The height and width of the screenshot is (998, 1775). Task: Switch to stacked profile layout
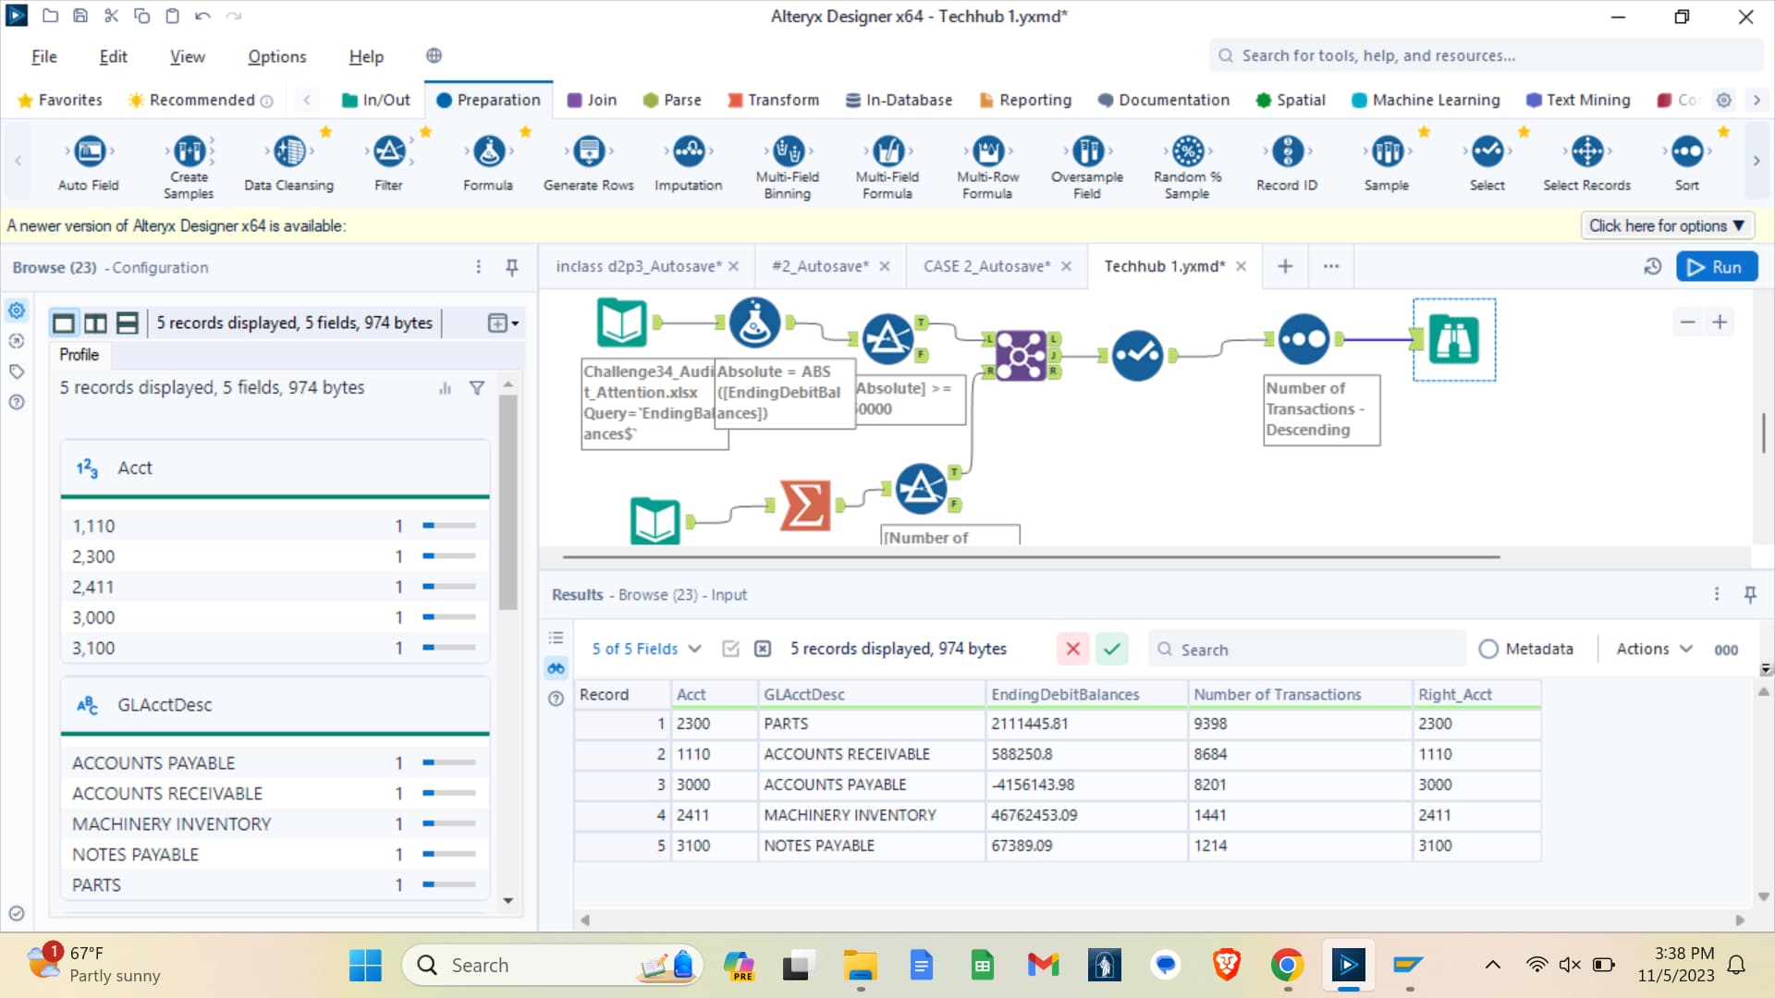[127, 323]
